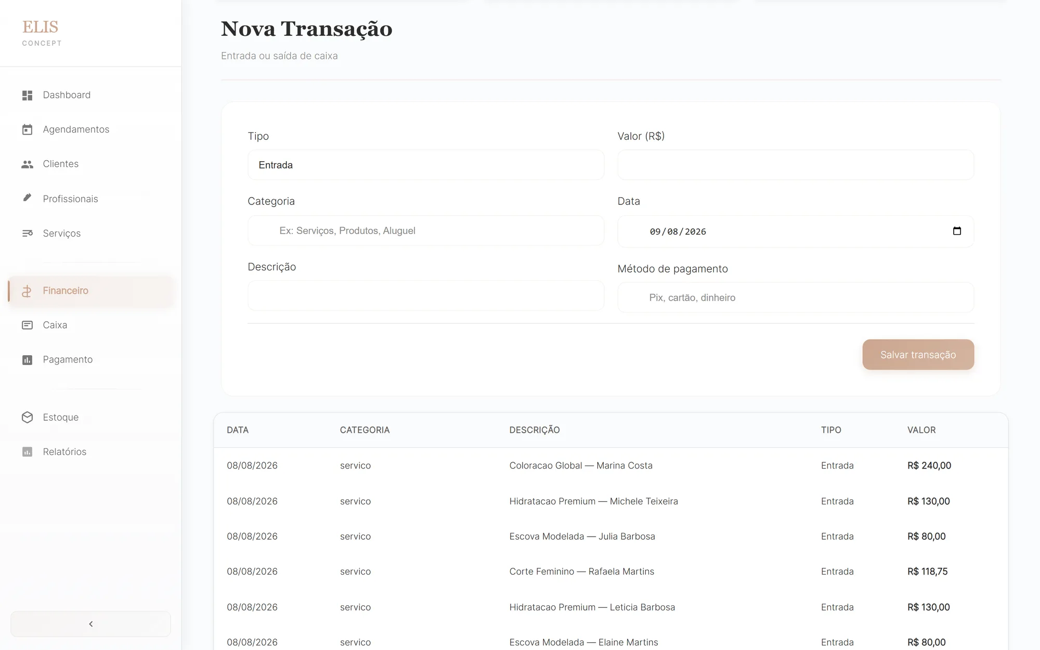Open the Estoque menu entry

pos(90,417)
